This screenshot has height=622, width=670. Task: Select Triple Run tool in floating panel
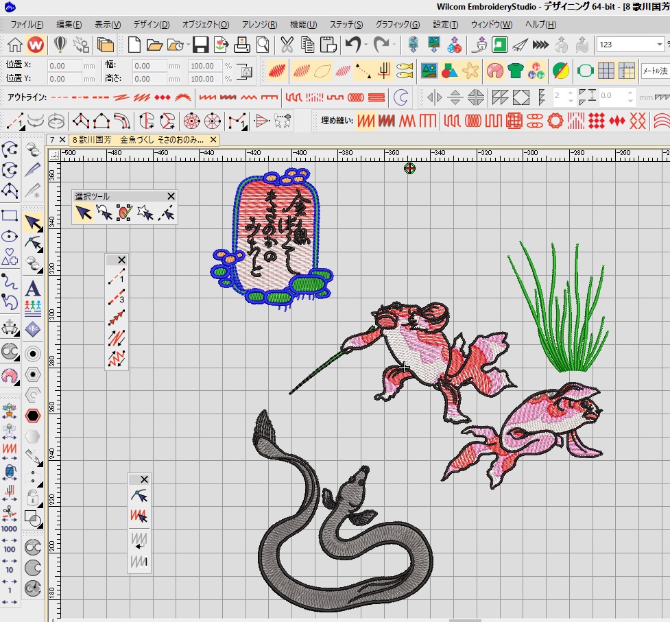116,296
